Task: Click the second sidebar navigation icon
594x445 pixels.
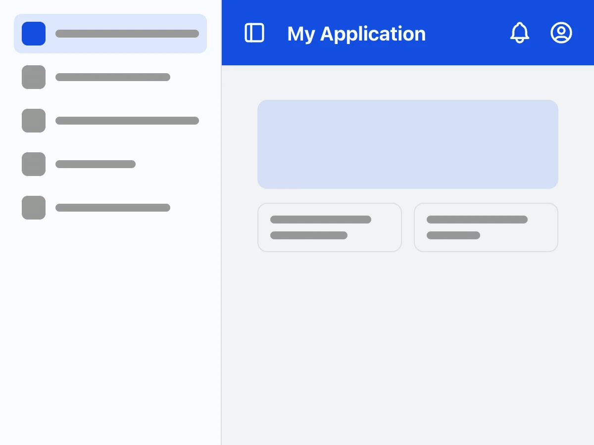Action: (x=34, y=77)
